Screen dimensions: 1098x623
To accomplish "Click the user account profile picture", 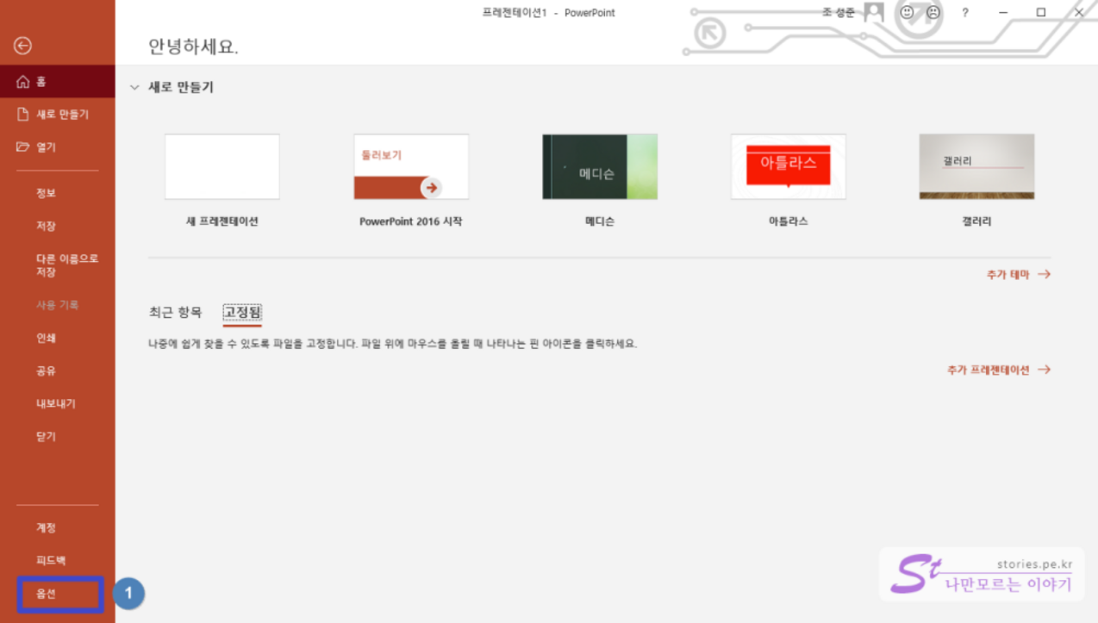I will click(874, 12).
